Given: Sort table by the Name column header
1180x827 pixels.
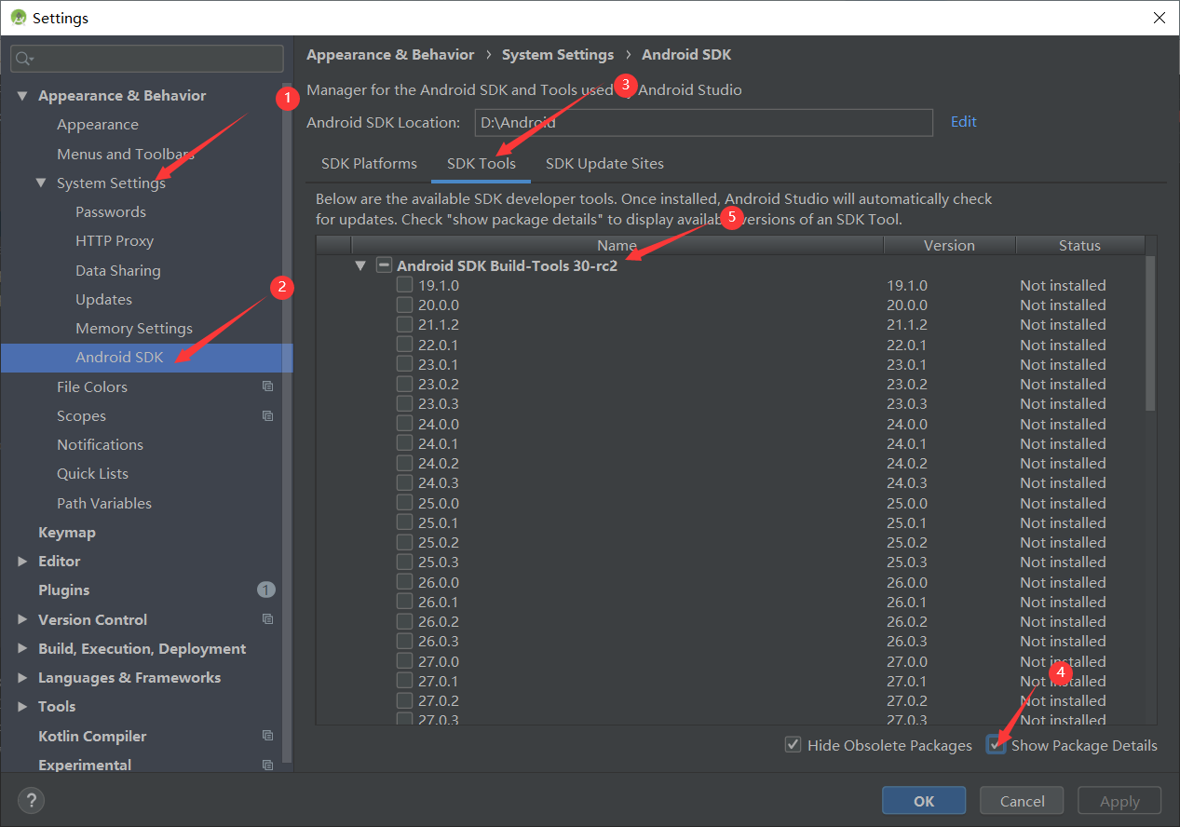Looking at the screenshot, I should pyautogui.click(x=617, y=246).
